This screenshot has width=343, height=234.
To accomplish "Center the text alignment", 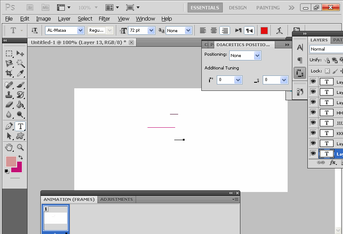I will [214, 30].
